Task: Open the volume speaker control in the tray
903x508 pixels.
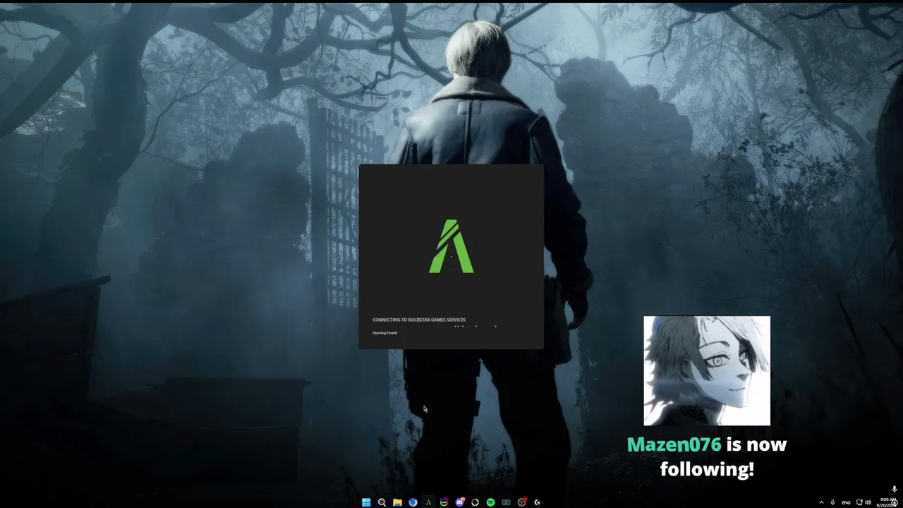Action: [868, 502]
